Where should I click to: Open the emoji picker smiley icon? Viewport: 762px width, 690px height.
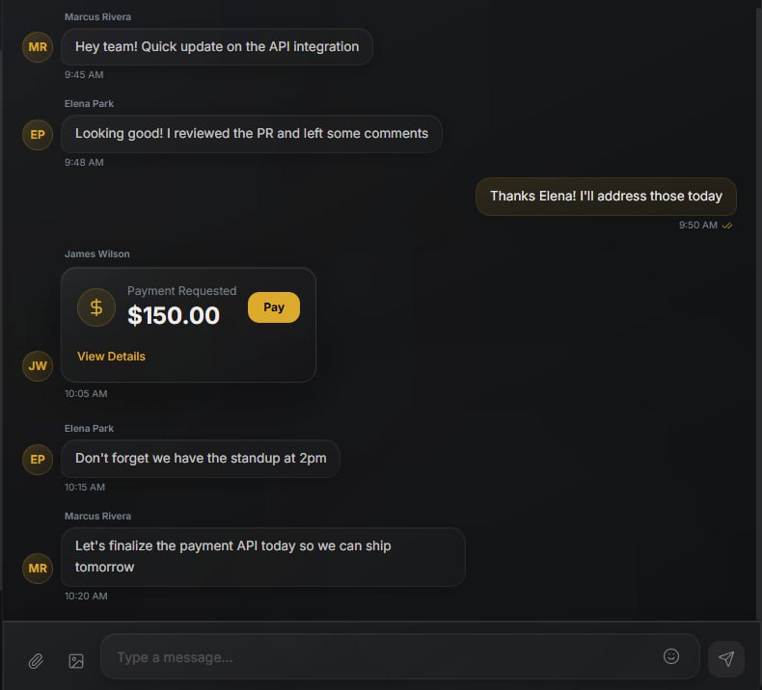click(x=671, y=656)
